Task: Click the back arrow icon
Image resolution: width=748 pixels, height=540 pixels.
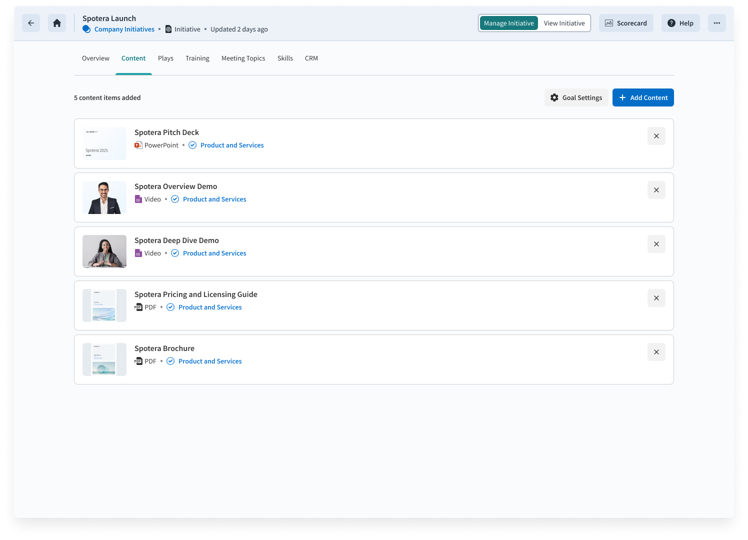Action: 31,23
